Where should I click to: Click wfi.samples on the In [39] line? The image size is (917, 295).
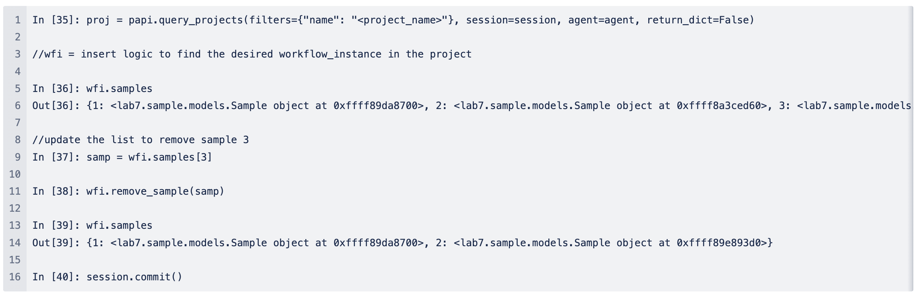pyautogui.click(x=119, y=226)
